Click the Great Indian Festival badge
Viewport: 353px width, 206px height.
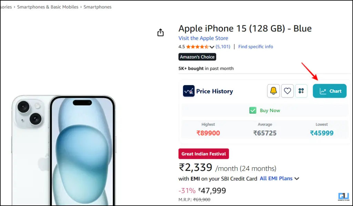coord(203,154)
